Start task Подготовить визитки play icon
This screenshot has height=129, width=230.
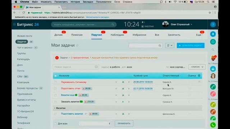123,114
